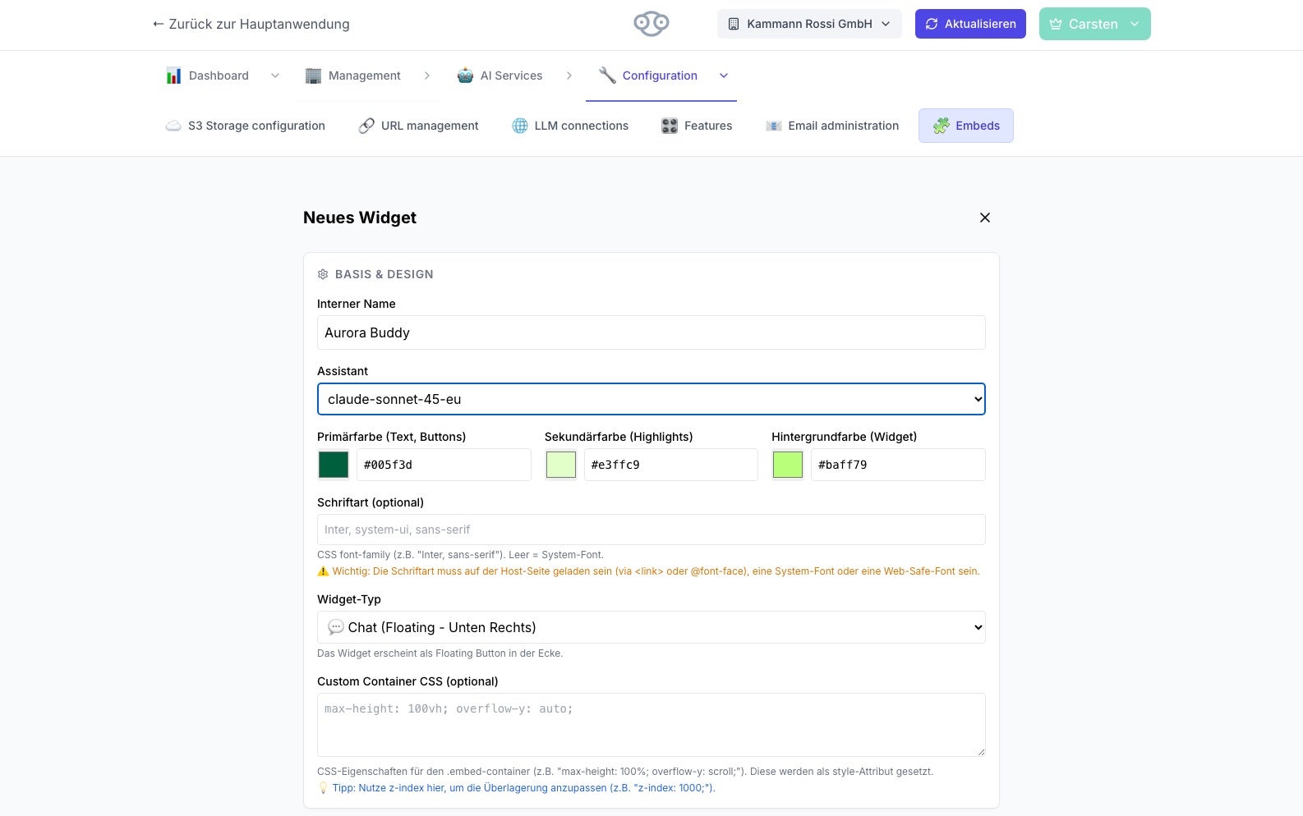The height and width of the screenshot is (816, 1303).
Task: Open the Widget-Typ dropdown
Action: coord(651,627)
